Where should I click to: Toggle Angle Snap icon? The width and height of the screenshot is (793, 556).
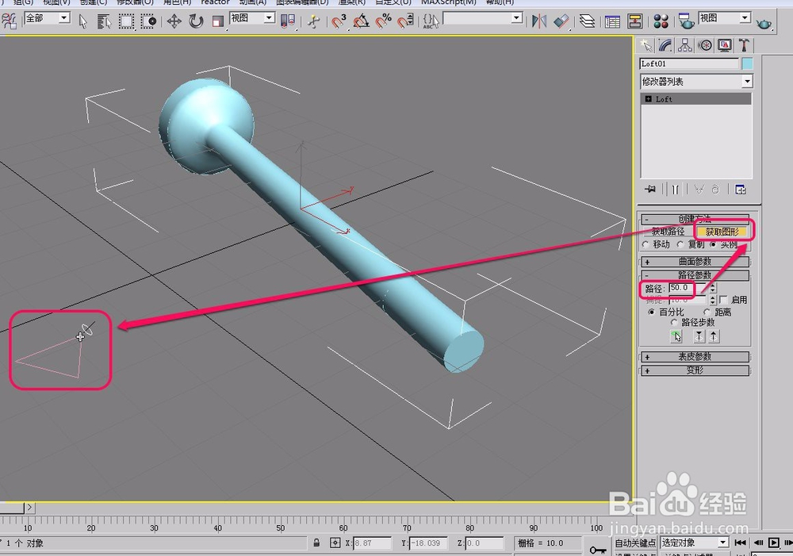pyautogui.click(x=361, y=21)
